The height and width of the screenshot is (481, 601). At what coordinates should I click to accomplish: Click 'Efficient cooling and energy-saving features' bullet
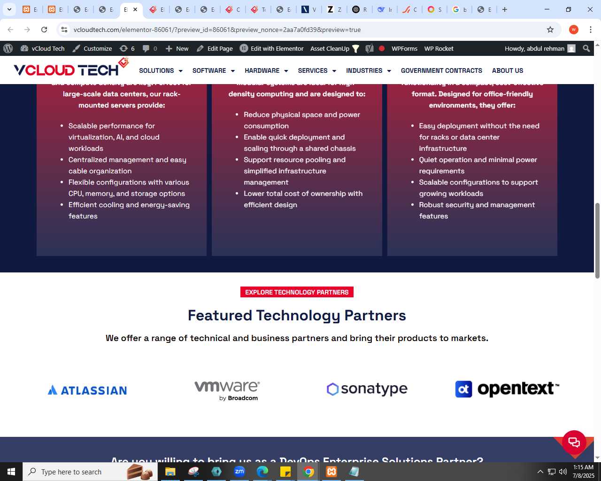[129, 210]
